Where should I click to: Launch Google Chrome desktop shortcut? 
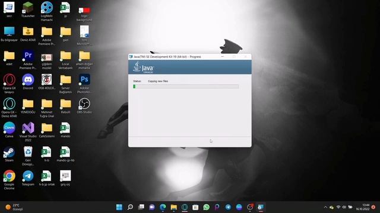(x=9, y=180)
